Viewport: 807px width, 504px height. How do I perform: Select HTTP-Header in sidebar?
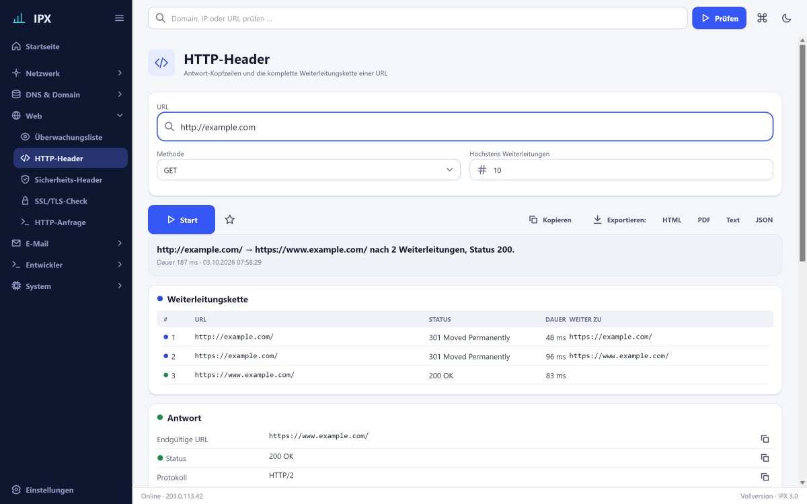pos(70,158)
